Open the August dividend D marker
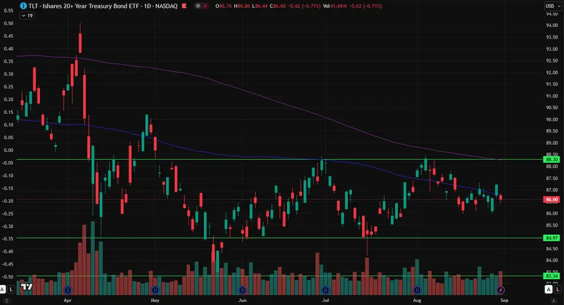 417,290
